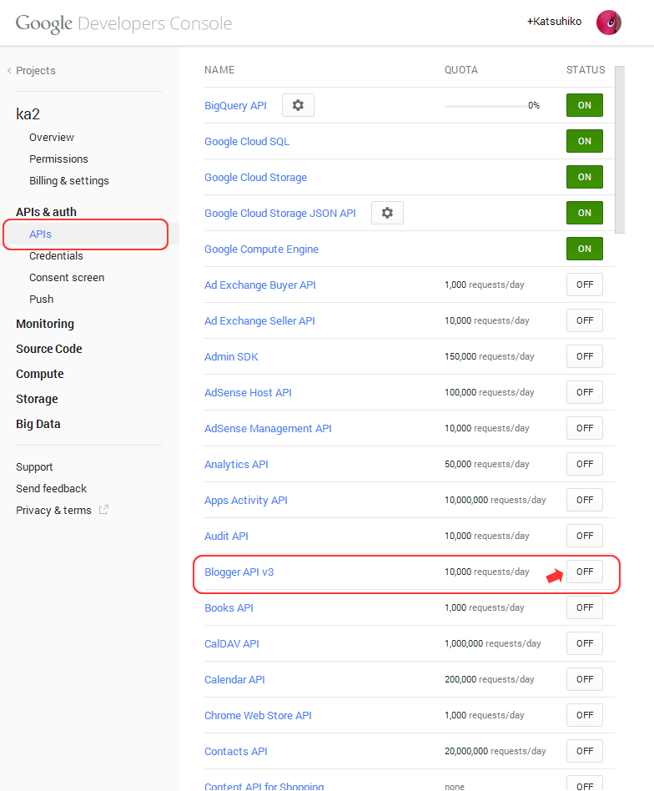
Task: Click the Katsuhiko profile avatar
Action: click(x=608, y=23)
